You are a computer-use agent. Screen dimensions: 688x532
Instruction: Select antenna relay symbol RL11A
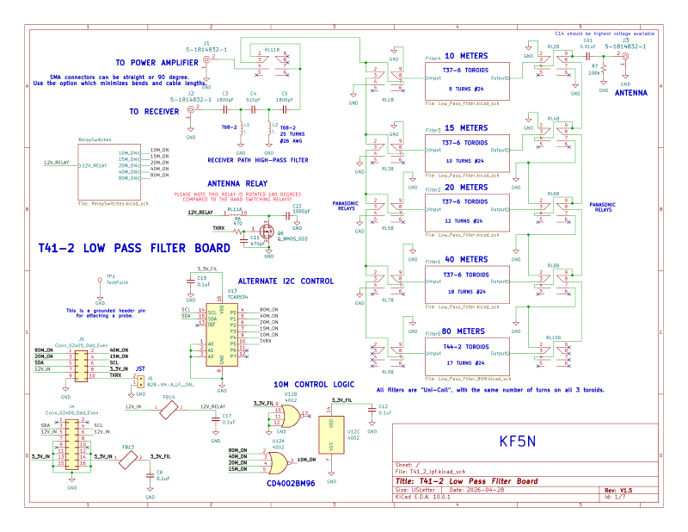coord(235,213)
